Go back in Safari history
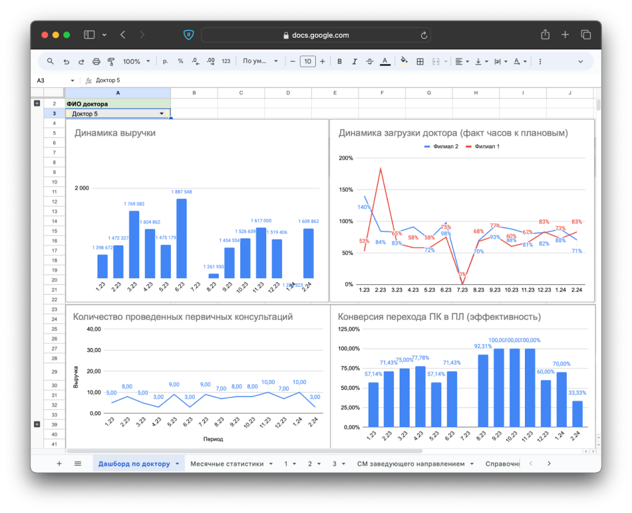Viewport: 632px width, 513px height. point(123,35)
